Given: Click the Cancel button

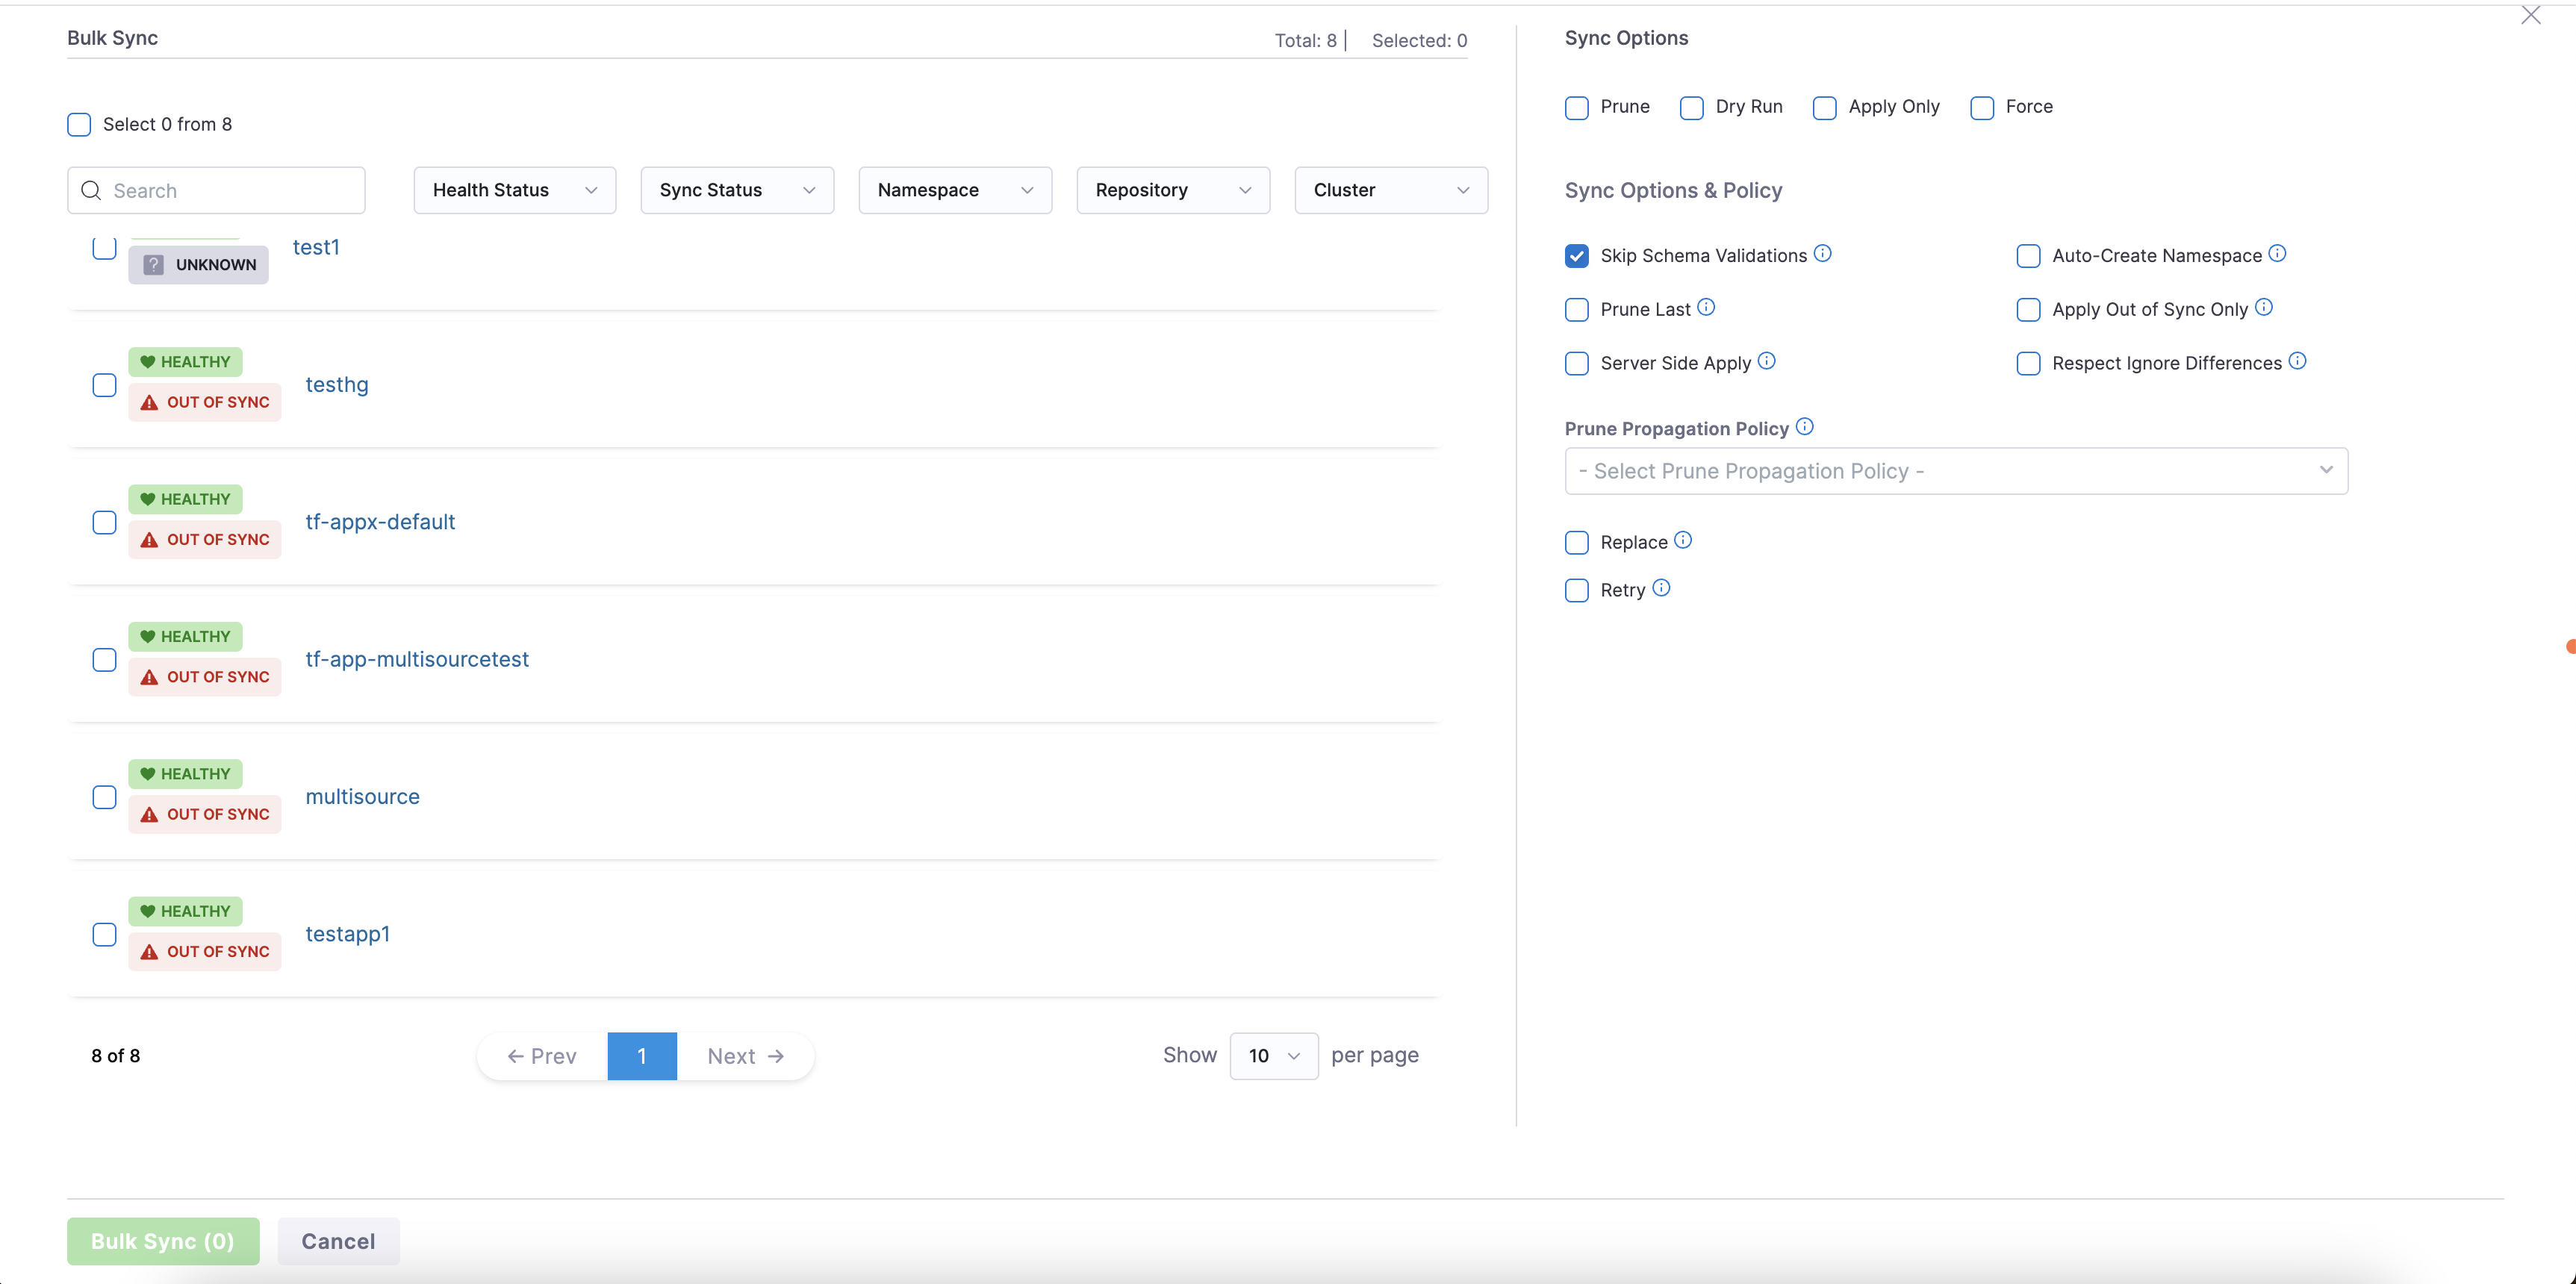Looking at the screenshot, I should pyautogui.click(x=338, y=1241).
